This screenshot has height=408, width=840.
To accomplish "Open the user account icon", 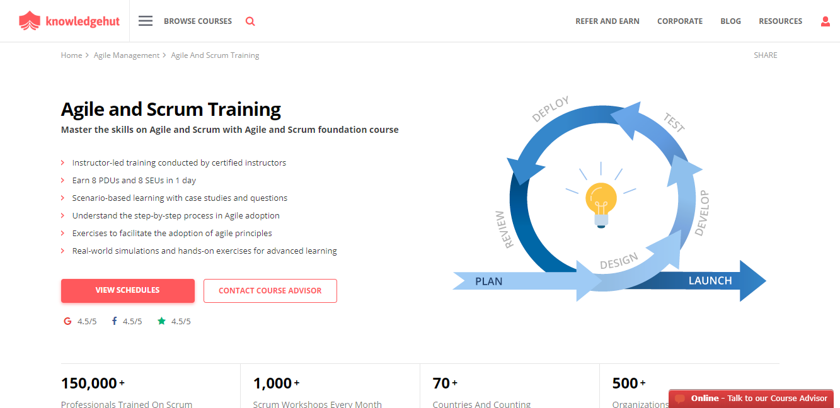I will click(x=826, y=21).
